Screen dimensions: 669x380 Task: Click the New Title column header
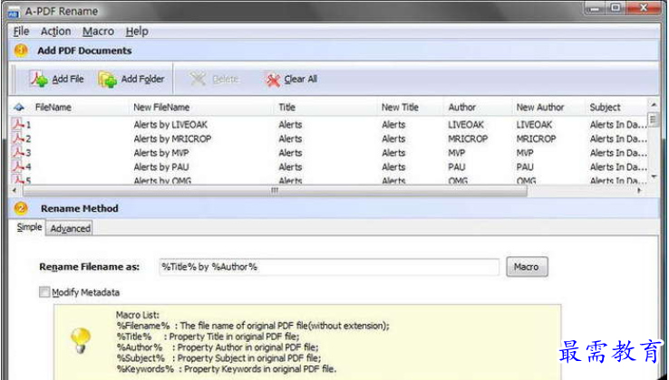point(400,108)
